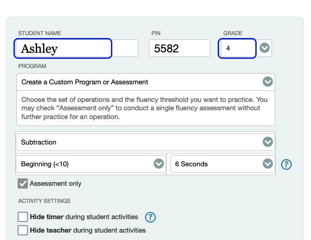Click the PIN field showing 5582

[179, 48]
